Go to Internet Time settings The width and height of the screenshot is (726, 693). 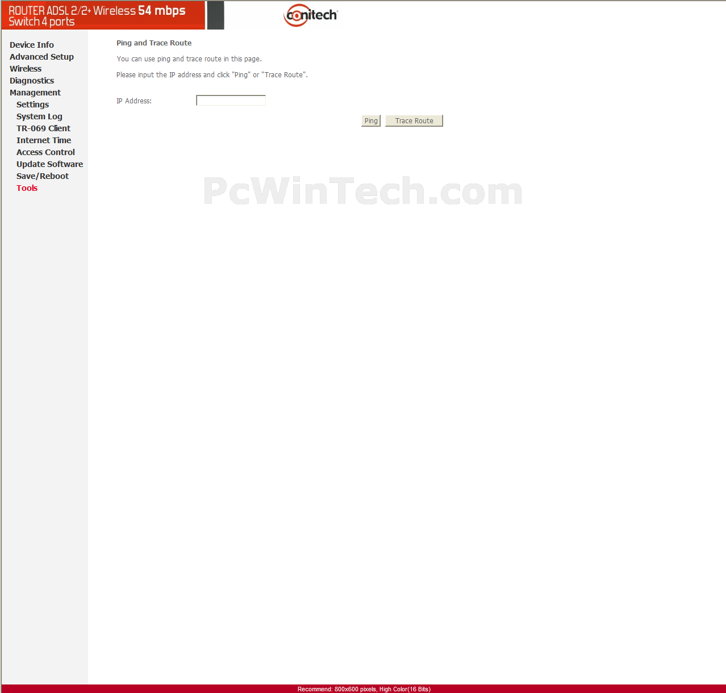(44, 140)
